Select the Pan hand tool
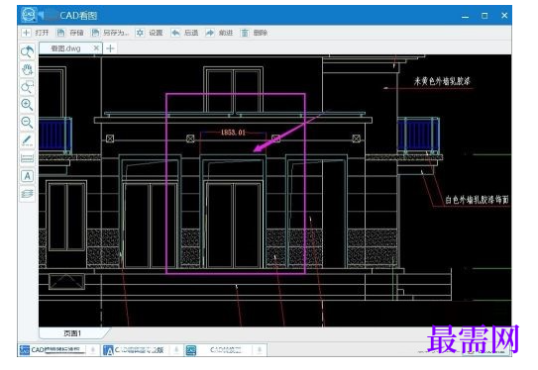538x370 pixels. [x=27, y=69]
